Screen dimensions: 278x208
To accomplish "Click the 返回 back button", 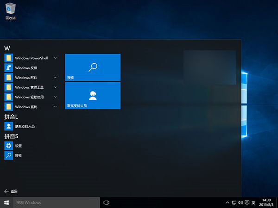I will tap(11, 191).
